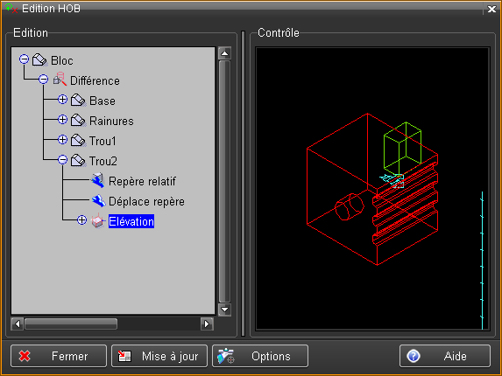502x376 pixels.
Task: Click the Bloc solid icon in the tree
Action: pyautogui.click(x=40, y=60)
